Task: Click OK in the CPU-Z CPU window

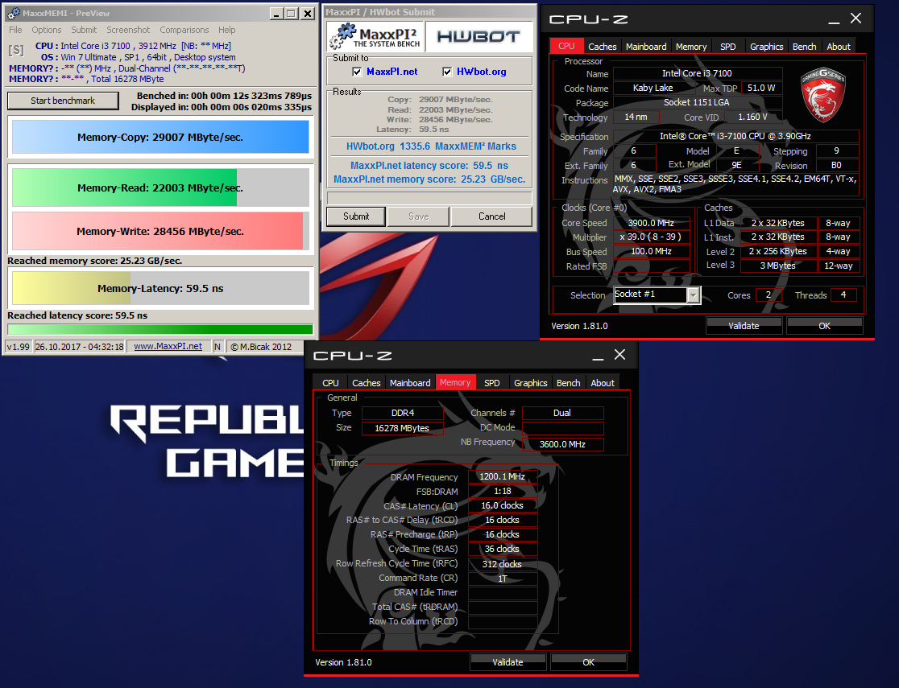Action: pos(824,325)
